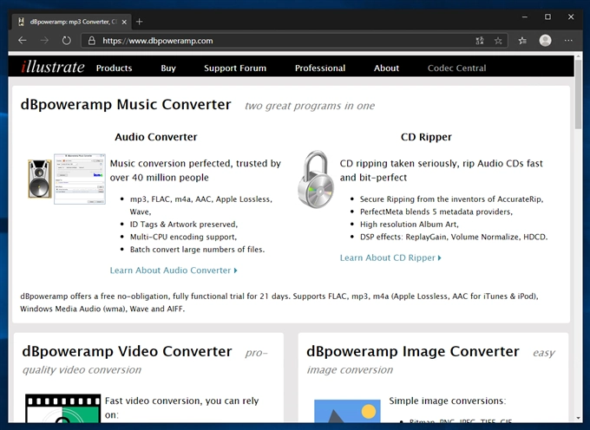Click the dBpoweramp Image Converter heading
This screenshot has height=430, width=590.
413,351
